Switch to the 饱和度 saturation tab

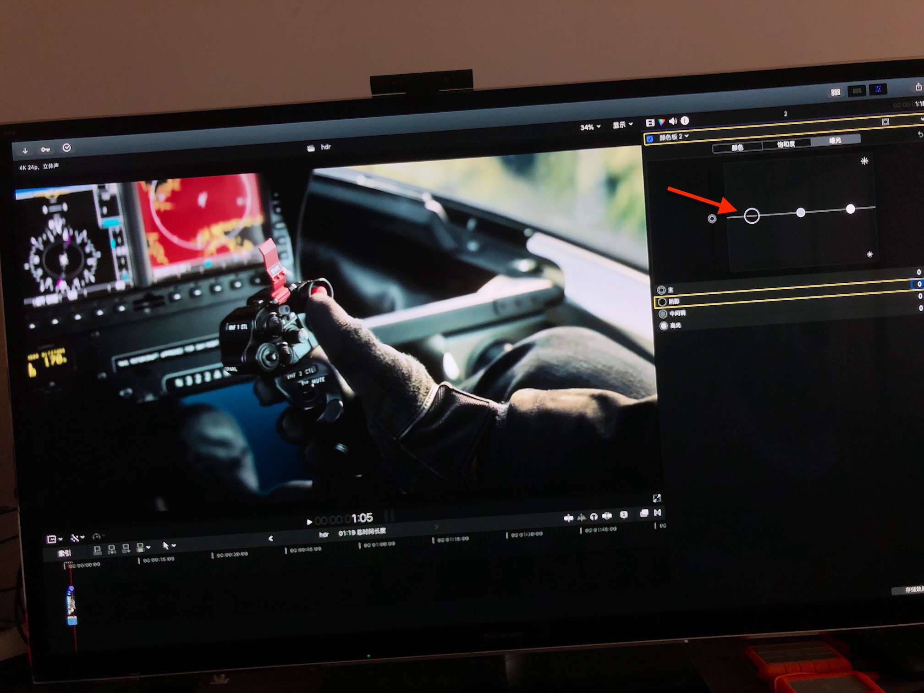coord(786,144)
